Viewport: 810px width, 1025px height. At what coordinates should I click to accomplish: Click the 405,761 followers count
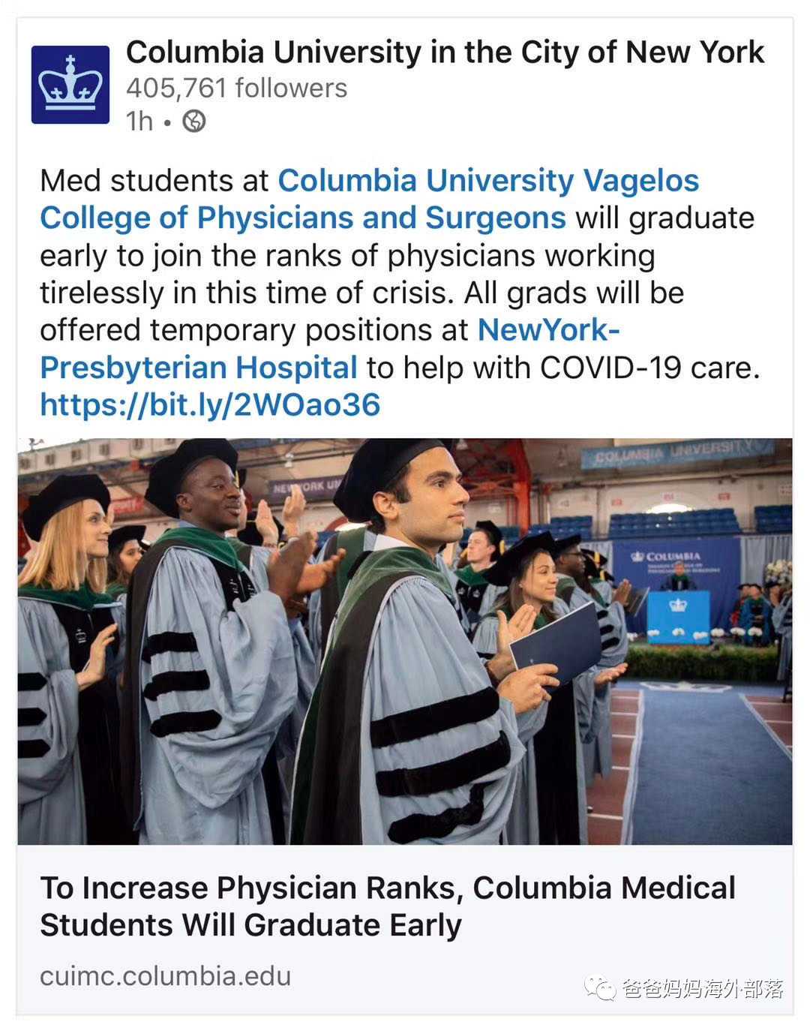click(x=236, y=89)
